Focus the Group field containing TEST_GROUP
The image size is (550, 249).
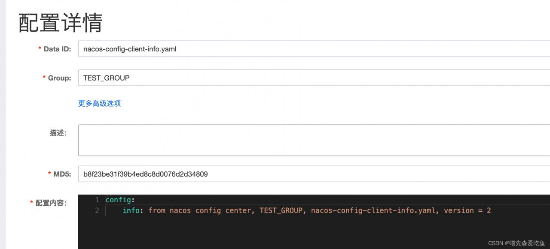[x=314, y=78]
